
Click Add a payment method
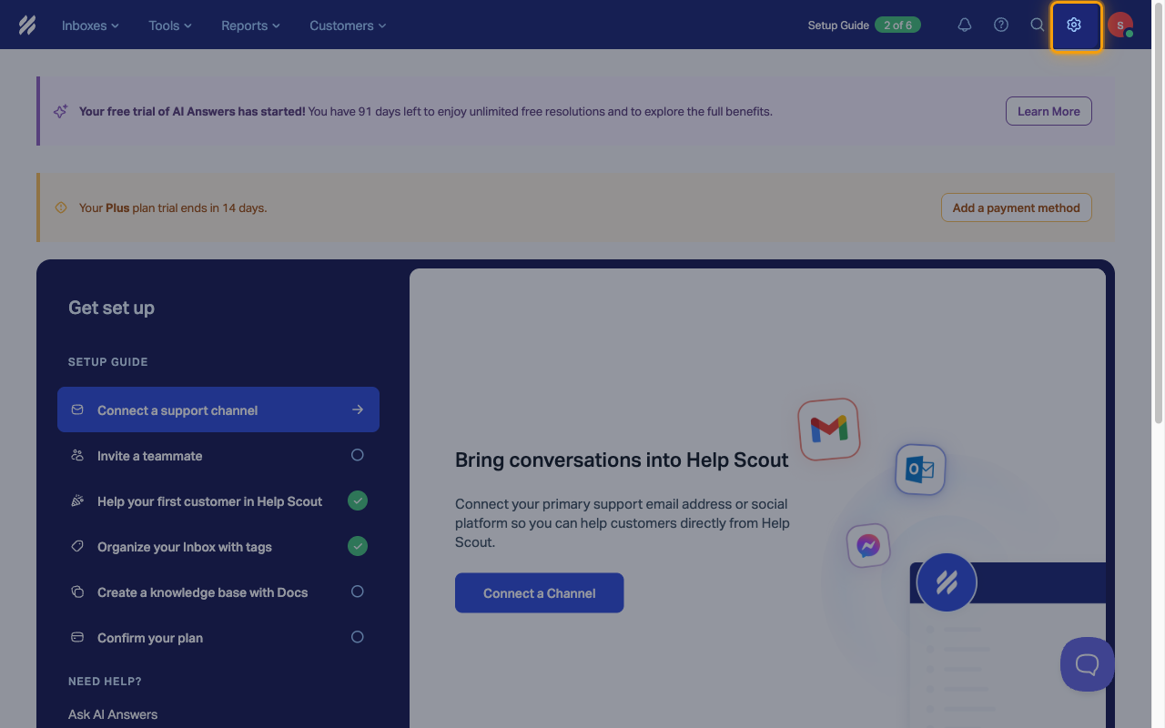tap(1016, 207)
